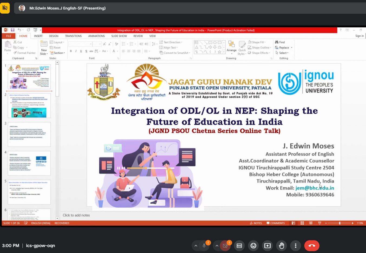This screenshot has width=366, height=253.
Task: Click Convert to SmartArt
Action: pos(175,53)
